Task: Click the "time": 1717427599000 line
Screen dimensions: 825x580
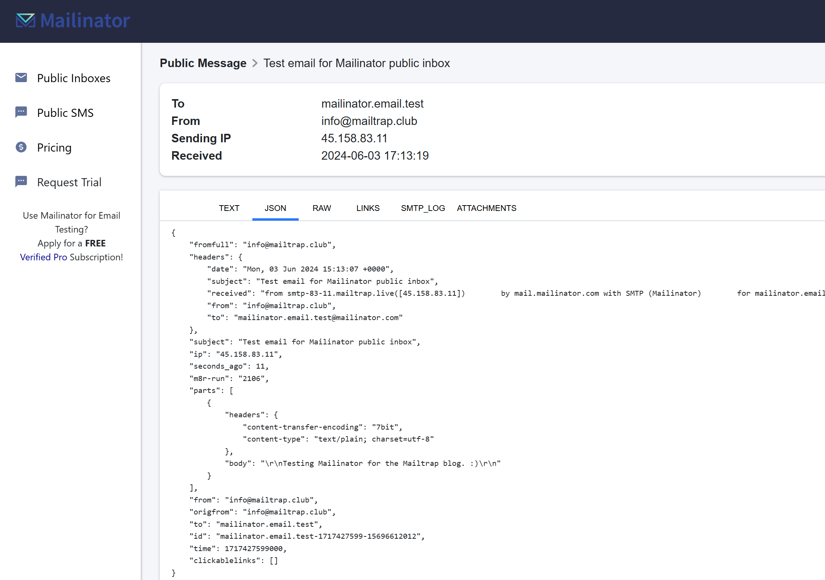Action: tap(238, 549)
